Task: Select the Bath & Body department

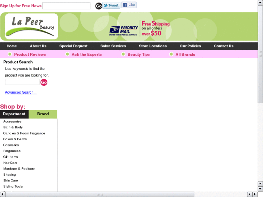Action: [13, 127]
